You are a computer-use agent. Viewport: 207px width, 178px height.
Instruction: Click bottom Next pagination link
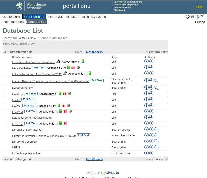(x=164, y=159)
